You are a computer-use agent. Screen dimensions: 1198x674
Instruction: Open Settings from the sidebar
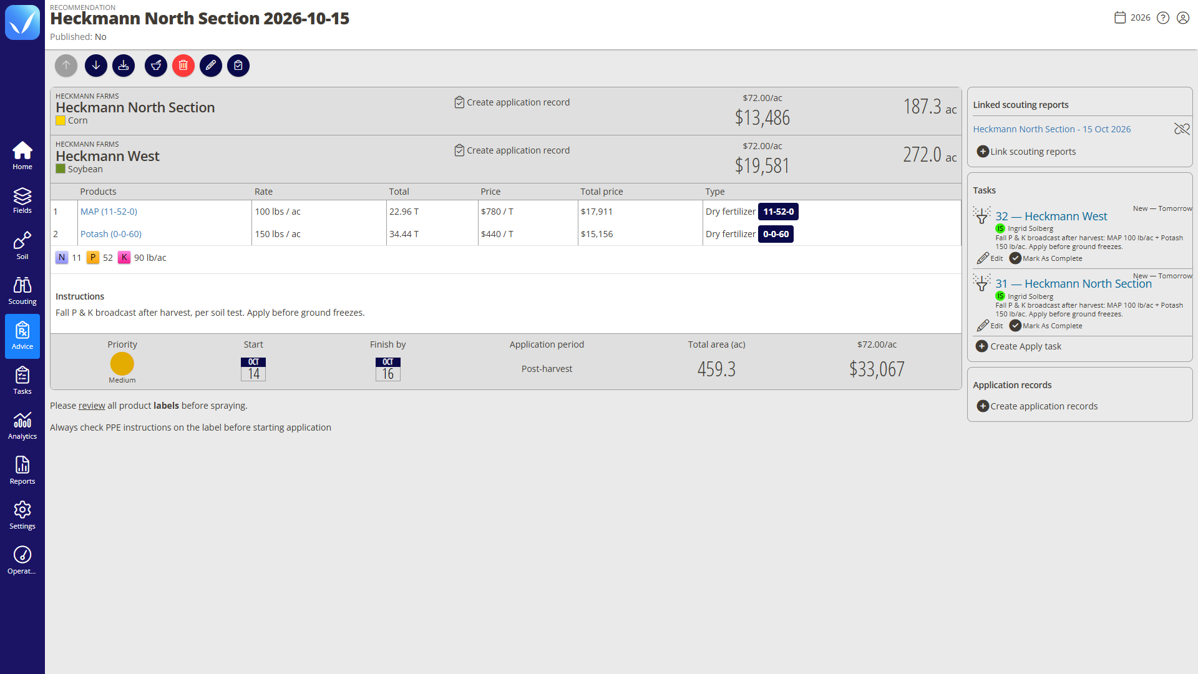[22, 515]
